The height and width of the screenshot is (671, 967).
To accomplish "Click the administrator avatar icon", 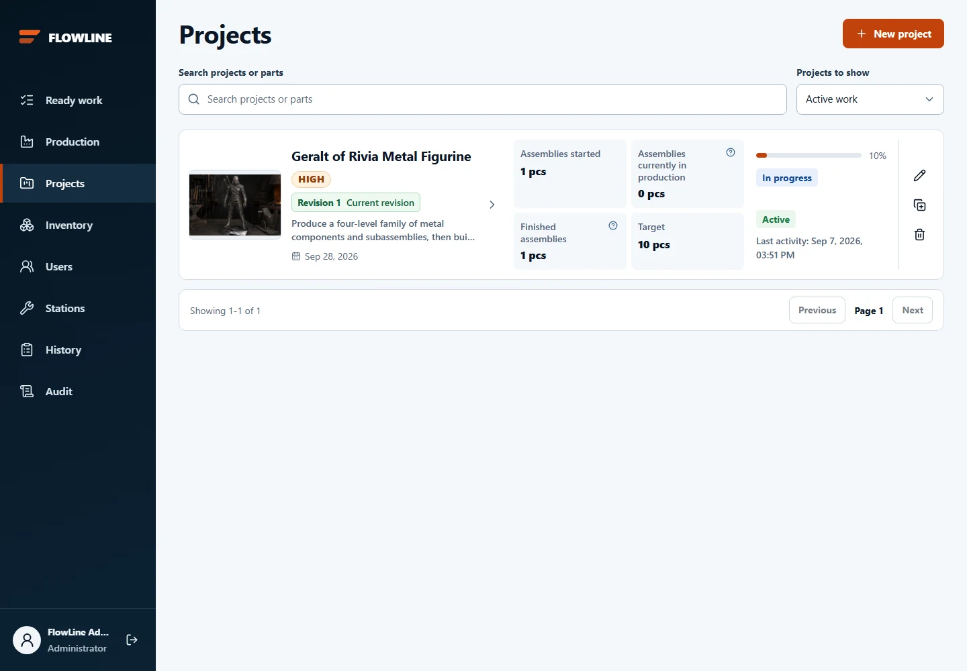I will point(27,640).
